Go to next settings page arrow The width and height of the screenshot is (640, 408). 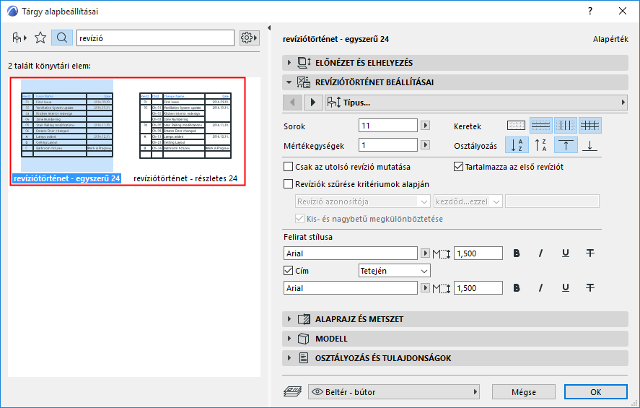tap(312, 102)
